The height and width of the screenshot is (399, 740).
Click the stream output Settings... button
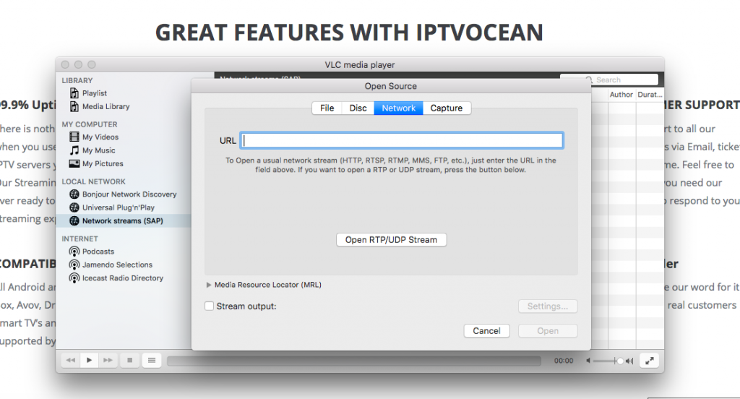(x=548, y=306)
